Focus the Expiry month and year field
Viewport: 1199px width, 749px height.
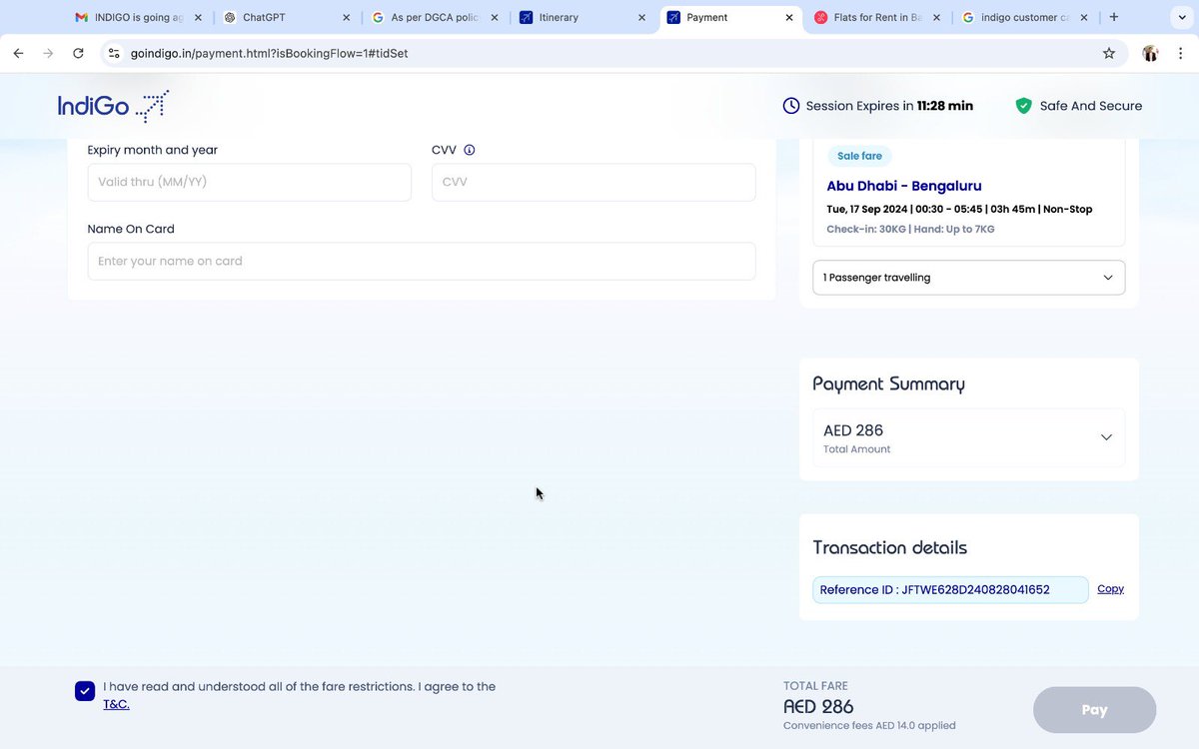(x=249, y=182)
